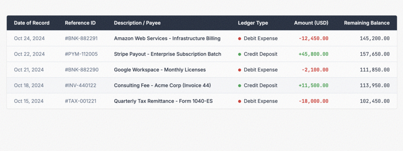Select remaining balance 102,450.00
The width and height of the screenshot is (403, 151).
375,101
